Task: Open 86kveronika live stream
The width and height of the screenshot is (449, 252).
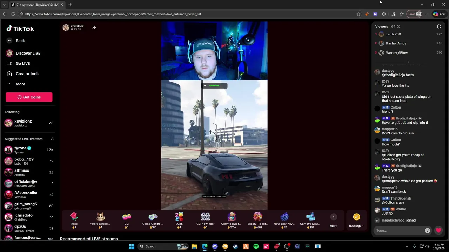Action: tap(29, 195)
